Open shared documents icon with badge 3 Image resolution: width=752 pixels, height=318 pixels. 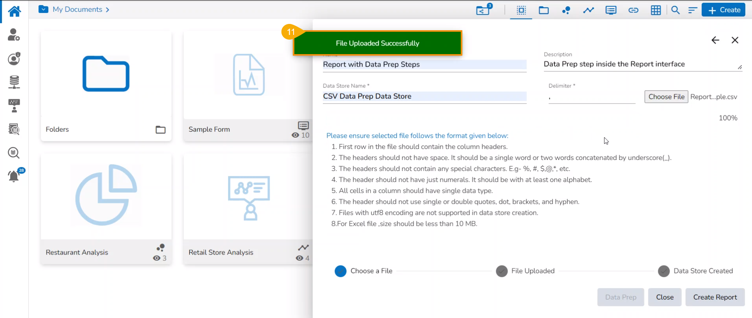point(483,10)
